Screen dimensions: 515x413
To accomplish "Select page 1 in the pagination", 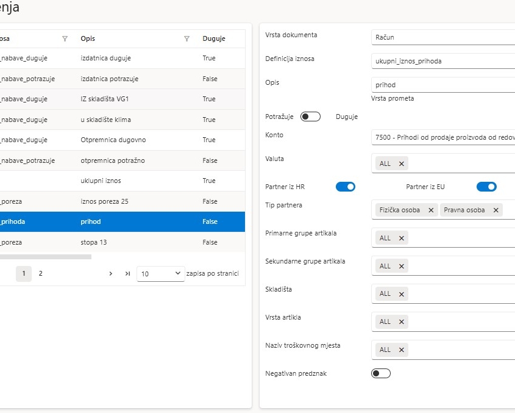I will [x=24, y=274].
